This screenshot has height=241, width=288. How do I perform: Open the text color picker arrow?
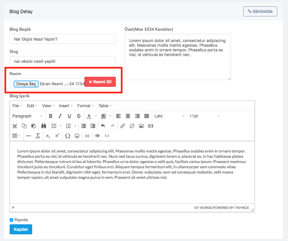pyautogui.click(x=95, y=116)
